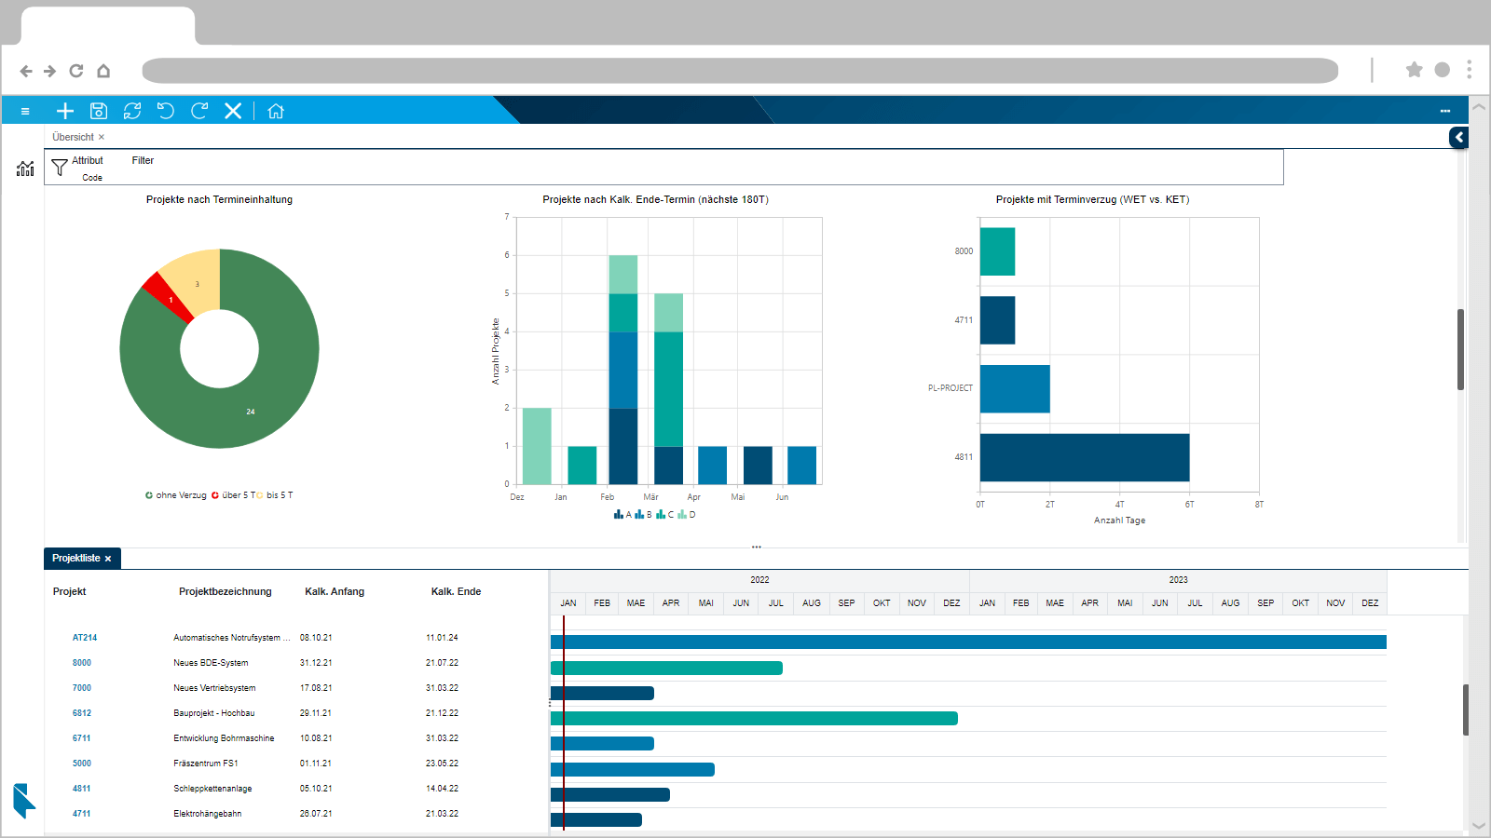Viewport: 1491px width, 838px height.
Task: Toggle 'ohne Verzug' legend entry
Action: tap(176, 495)
